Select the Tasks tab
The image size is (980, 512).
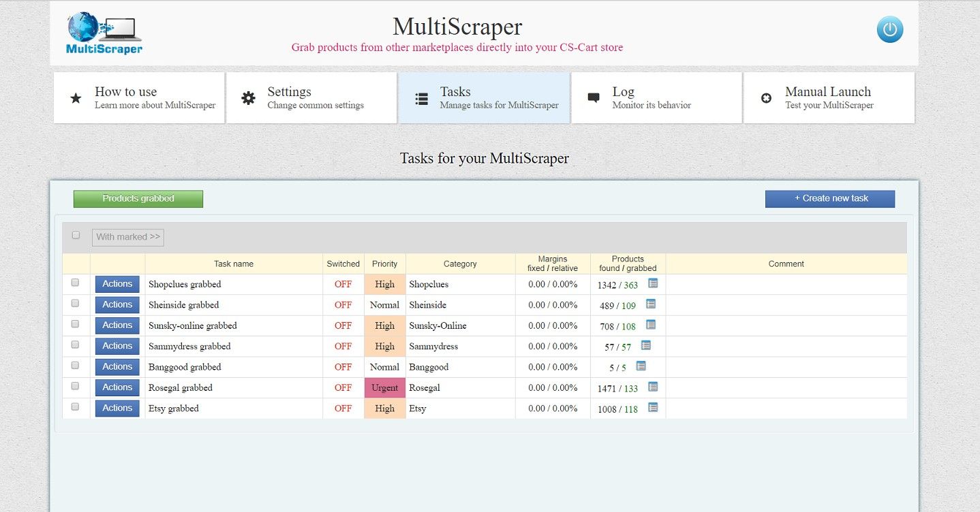coord(484,98)
